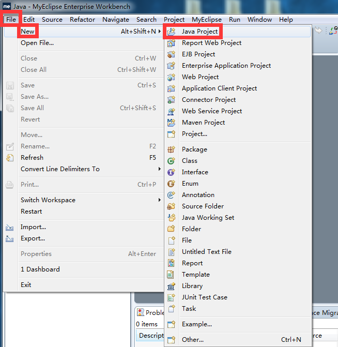This screenshot has width=338, height=347.
Task: Open the Navigate menu
Action: pos(116,20)
